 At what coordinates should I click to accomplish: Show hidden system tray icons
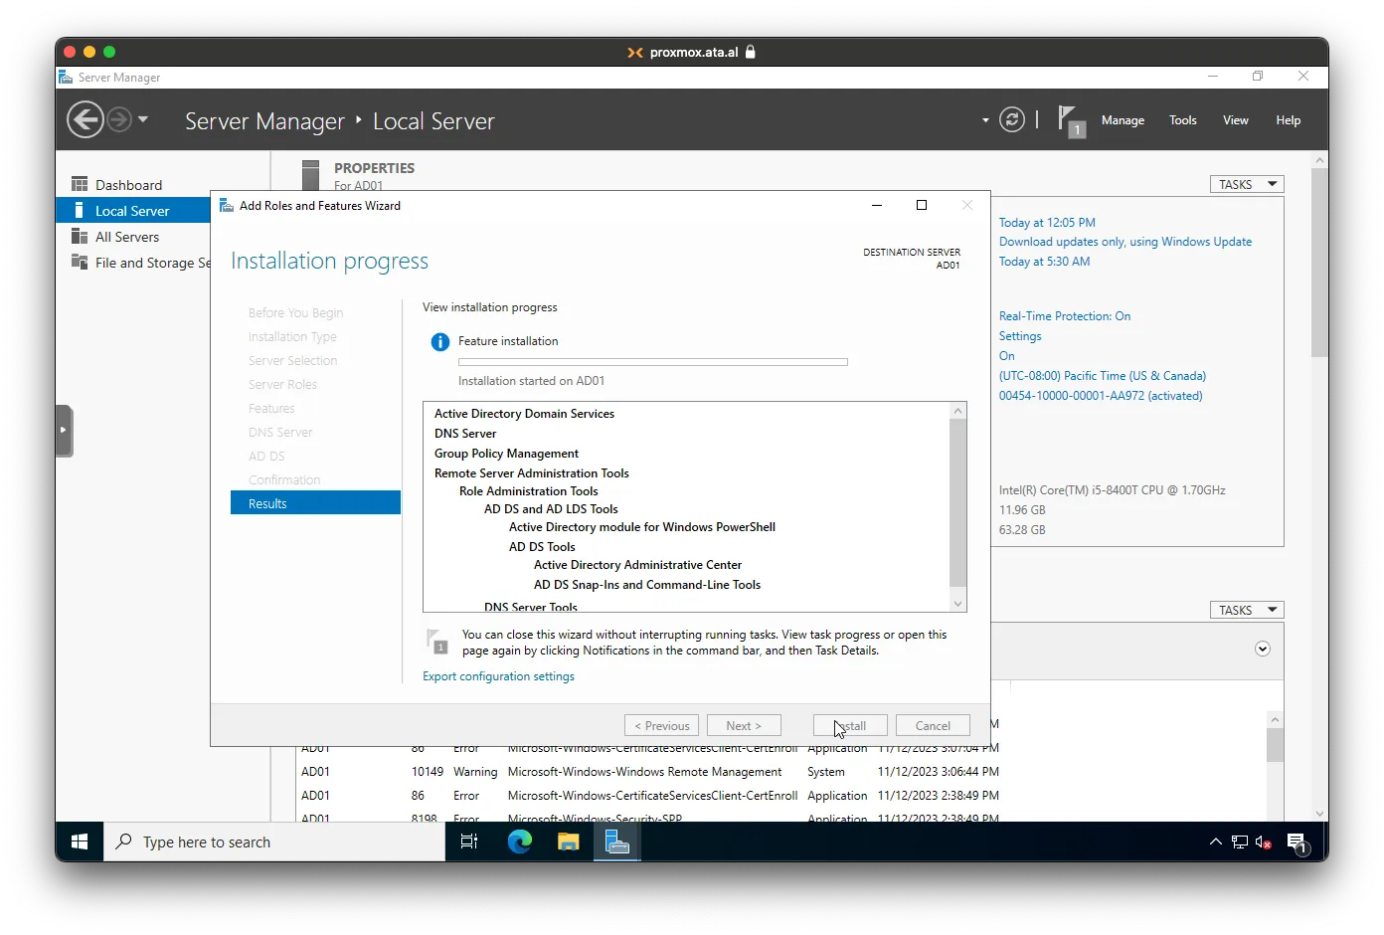pyautogui.click(x=1215, y=841)
